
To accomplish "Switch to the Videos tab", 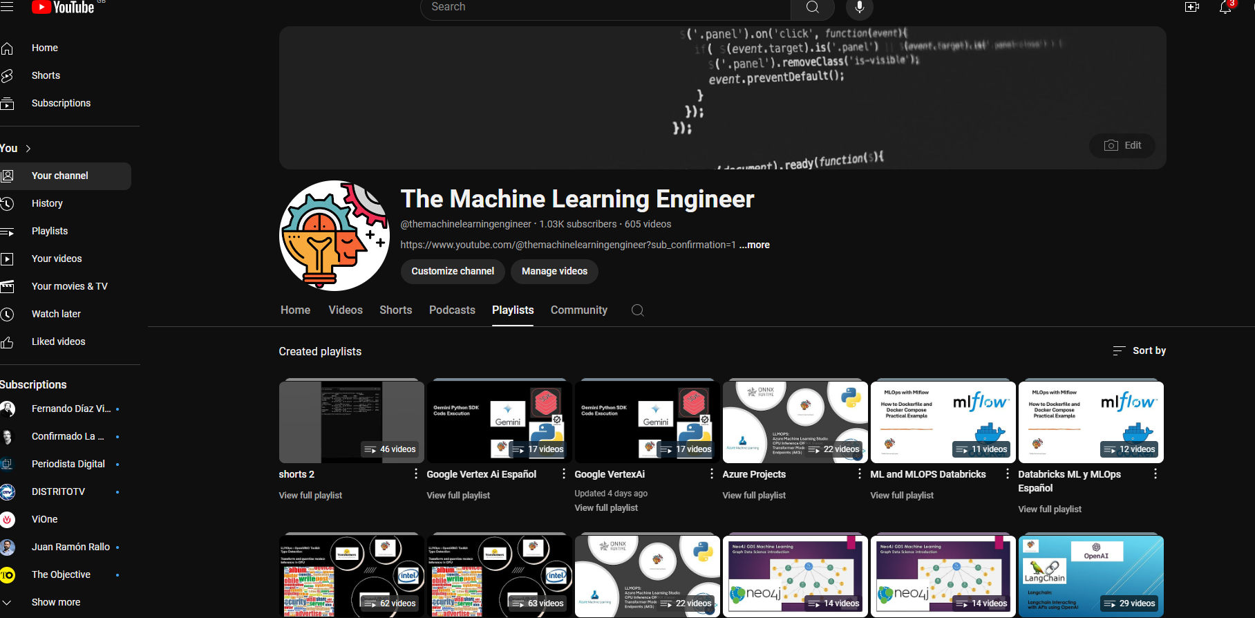I will (x=346, y=310).
